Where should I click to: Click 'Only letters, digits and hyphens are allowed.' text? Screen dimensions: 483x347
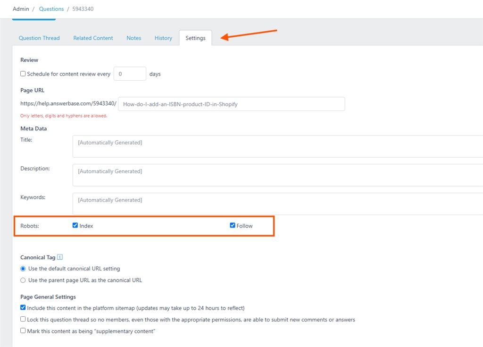click(x=64, y=116)
